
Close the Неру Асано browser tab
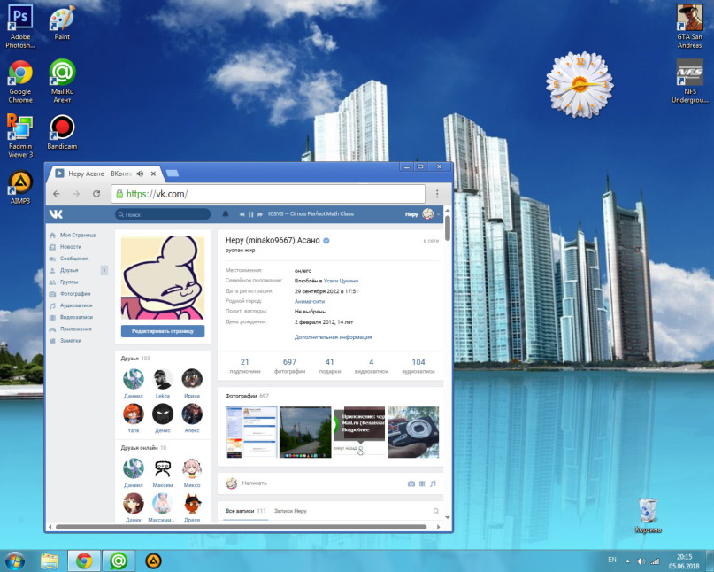point(153,174)
